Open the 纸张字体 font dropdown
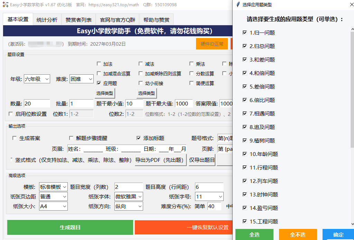354x240 pixels. coord(129,197)
